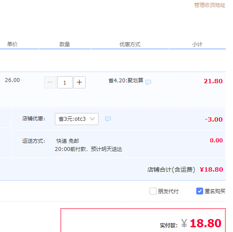Open the 省3元:otc3 coupon dropdown
Image resolution: width=233 pixels, height=232 pixels.
[x=77, y=119]
